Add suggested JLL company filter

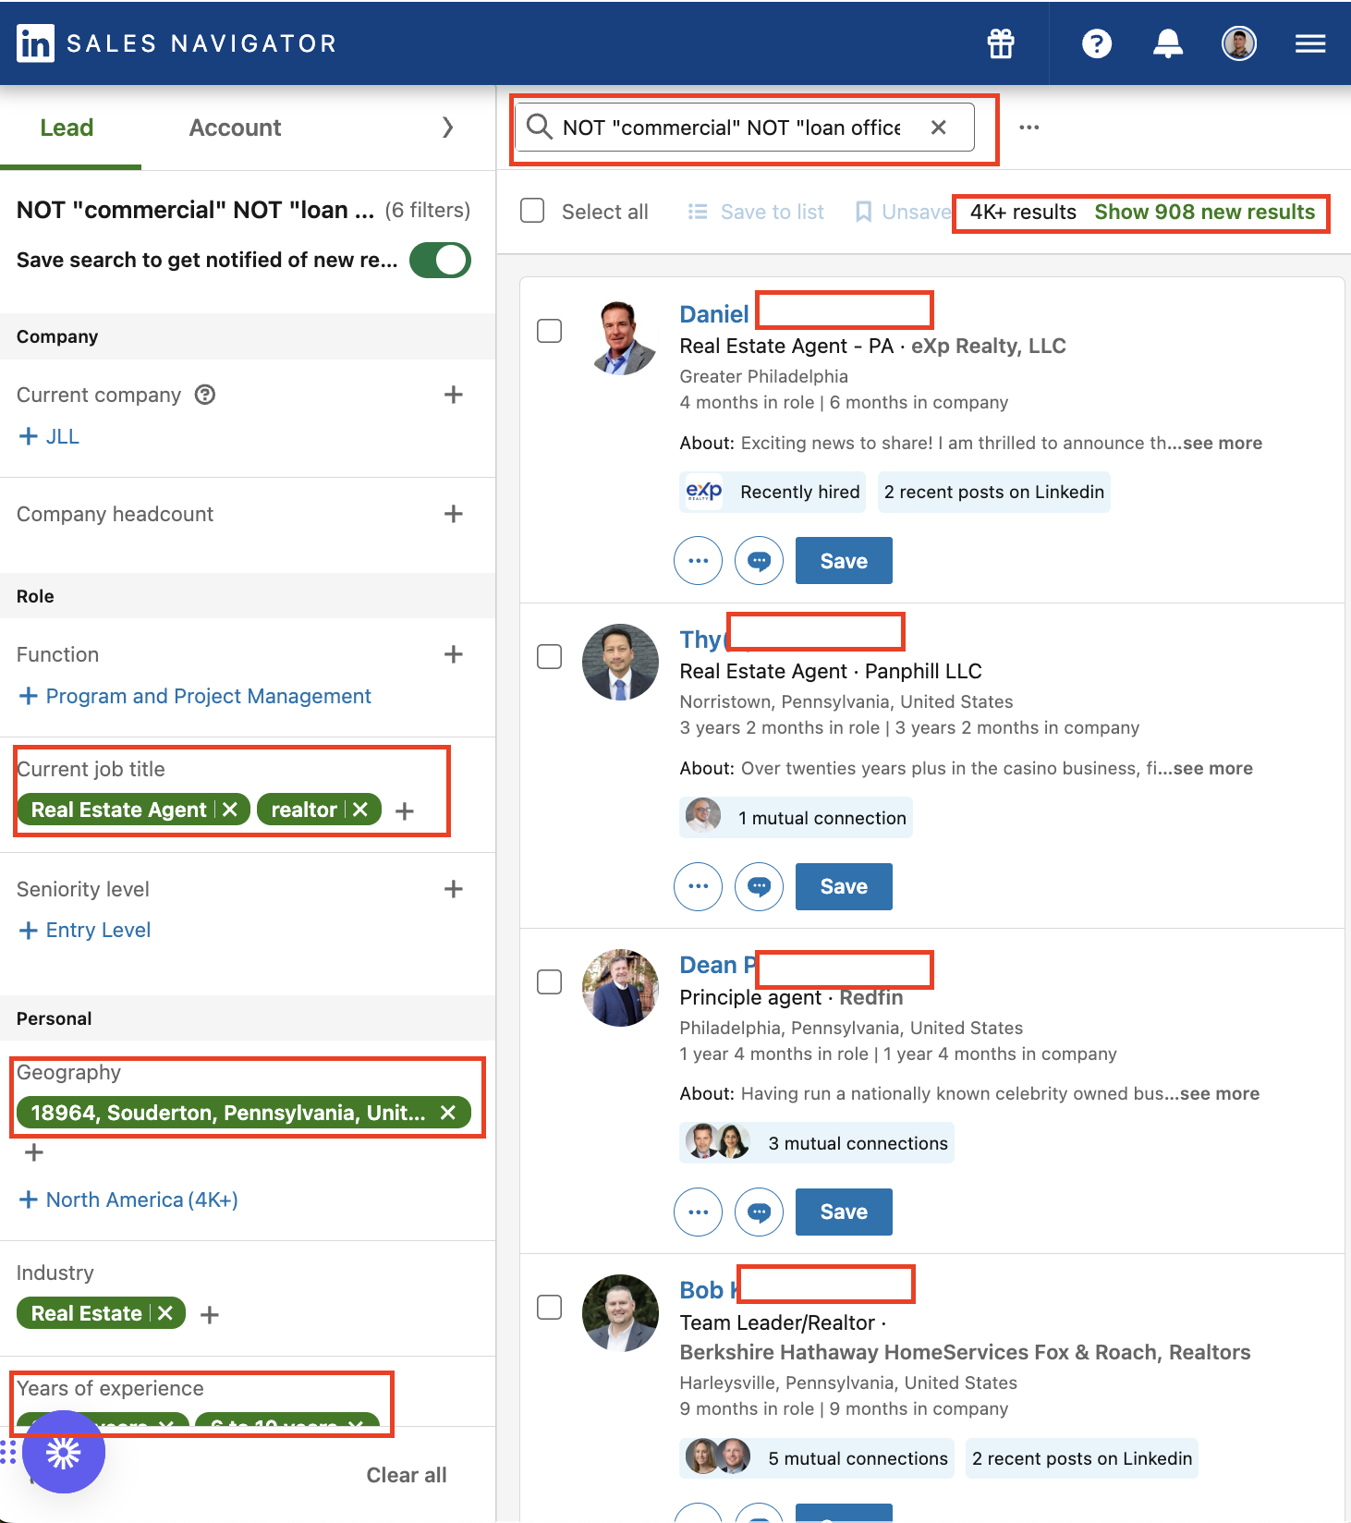coord(50,436)
